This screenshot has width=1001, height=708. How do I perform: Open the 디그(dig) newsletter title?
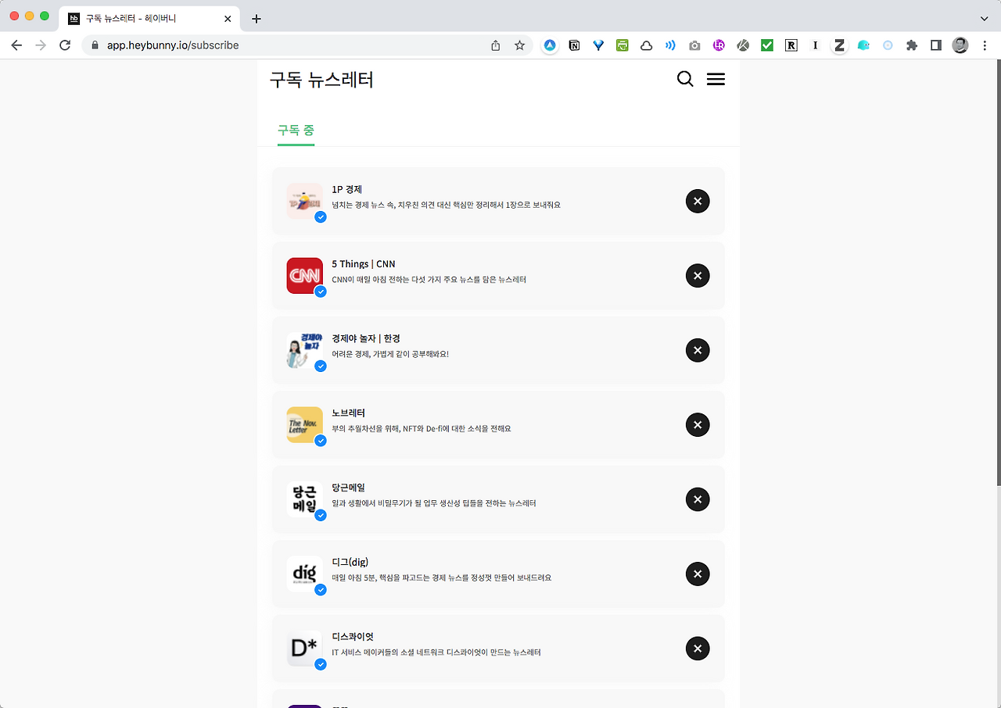click(x=350, y=562)
